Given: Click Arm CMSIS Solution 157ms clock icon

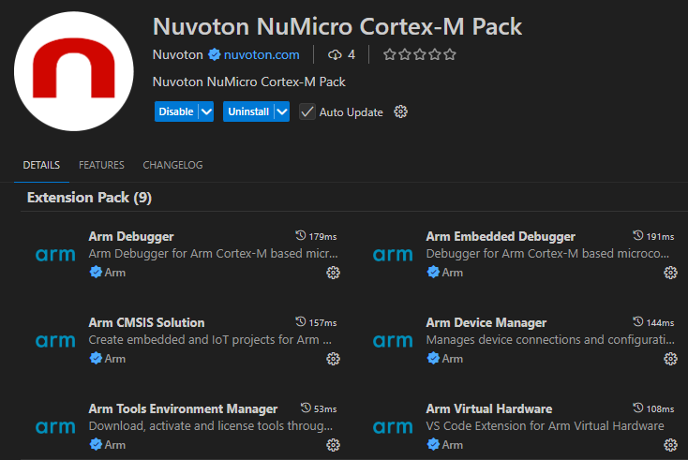Looking at the screenshot, I should pyautogui.click(x=301, y=321).
